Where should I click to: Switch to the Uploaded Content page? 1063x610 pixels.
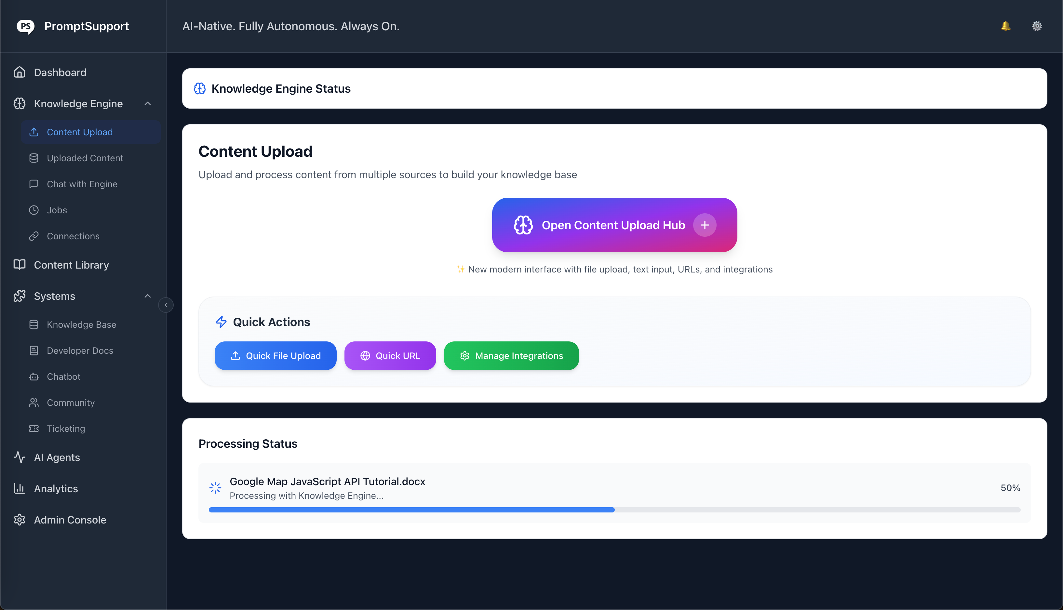[x=85, y=158]
